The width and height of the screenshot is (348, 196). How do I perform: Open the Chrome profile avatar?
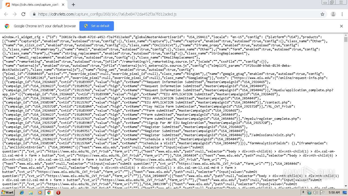pos(333,14)
